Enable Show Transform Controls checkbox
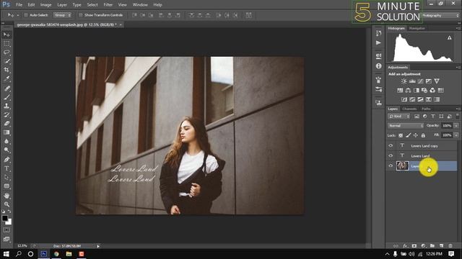462x259 pixels. [x=80, y=15]
